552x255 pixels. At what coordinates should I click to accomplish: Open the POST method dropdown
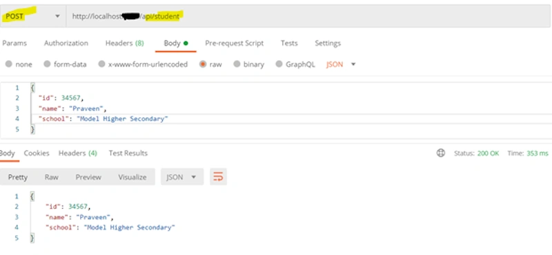(32, 16)
